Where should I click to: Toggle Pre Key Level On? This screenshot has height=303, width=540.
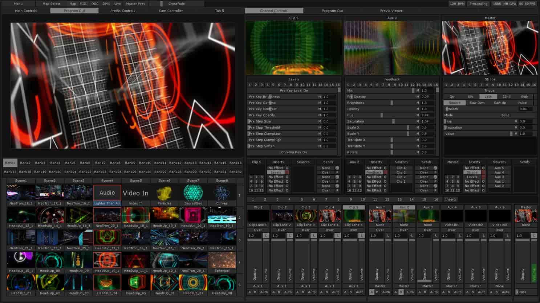[x=293, y=91]
